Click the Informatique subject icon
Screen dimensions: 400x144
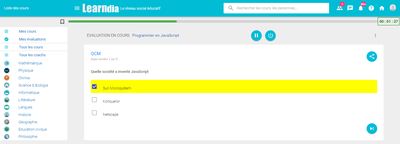(7, 93)
